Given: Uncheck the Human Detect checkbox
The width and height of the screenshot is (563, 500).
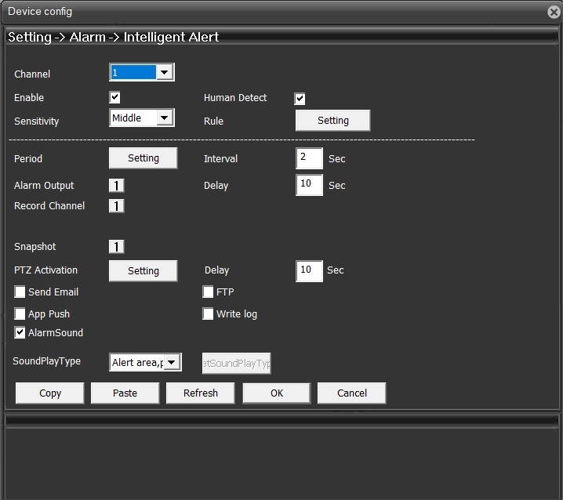Looking at the screenshot, I should [x=300, y=99].
